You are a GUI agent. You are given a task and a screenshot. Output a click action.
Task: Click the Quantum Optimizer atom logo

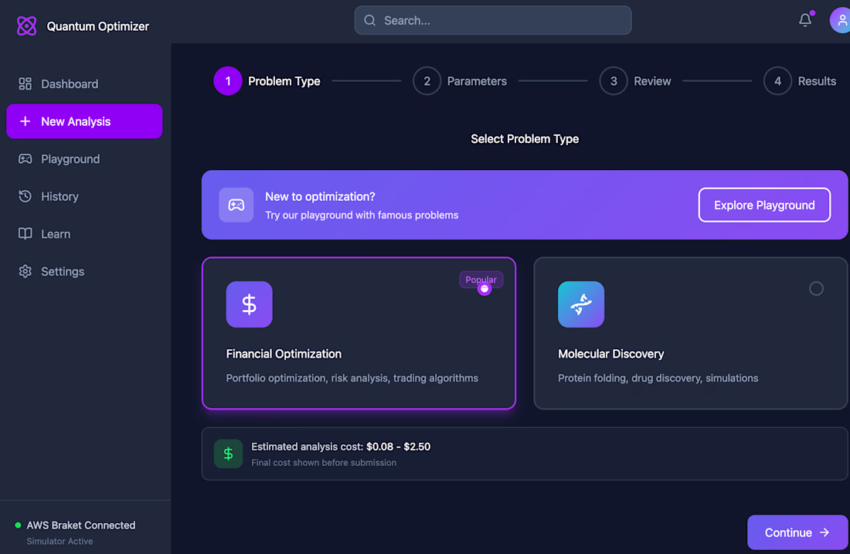[26, 26]
